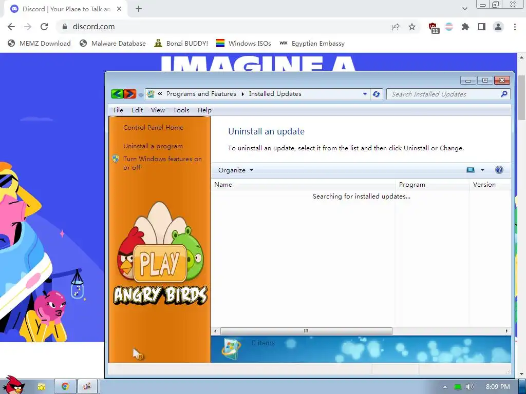Click the Angry Birds start button
Screen dimensions: 526x394
point(13,385)
